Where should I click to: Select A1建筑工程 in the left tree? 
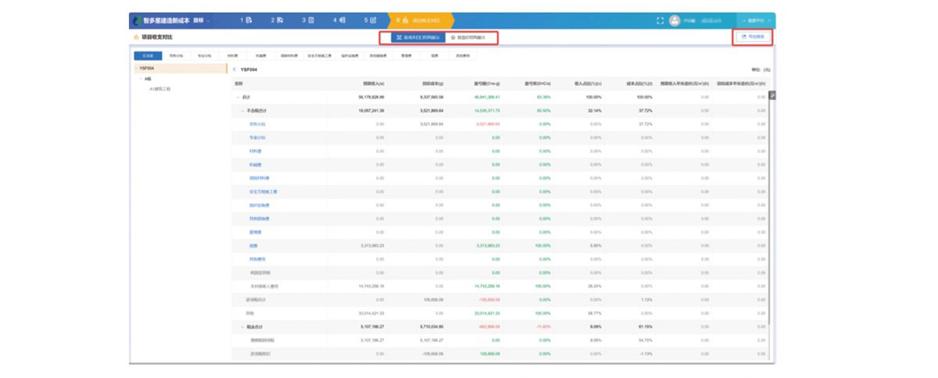pos(160,89)
